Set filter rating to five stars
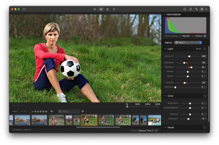This screenshot has height=145, width=219. [46, 111]
